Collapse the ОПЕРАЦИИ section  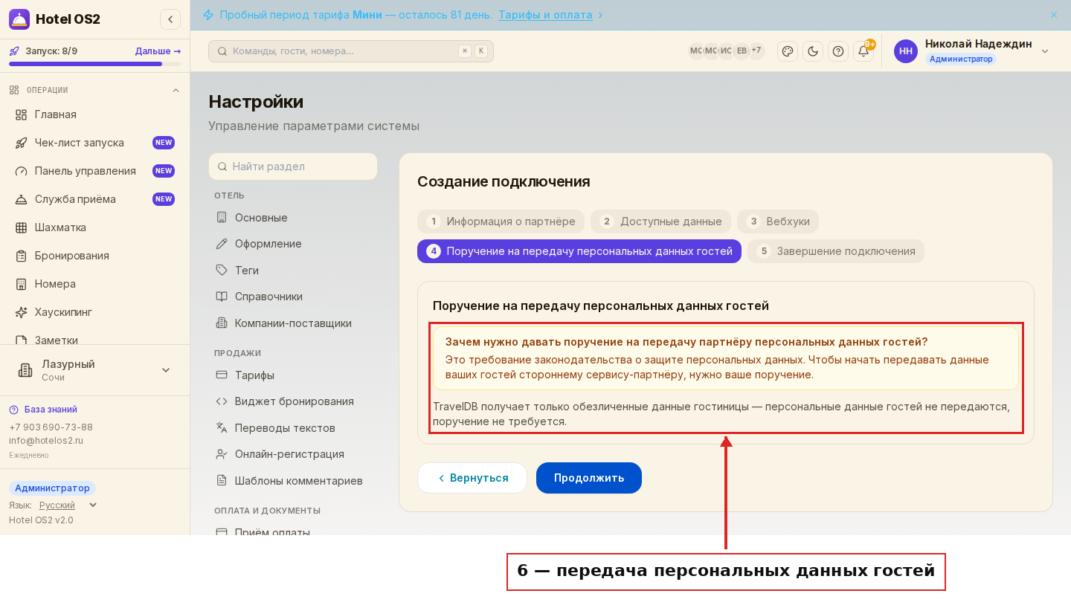[176, 91]
